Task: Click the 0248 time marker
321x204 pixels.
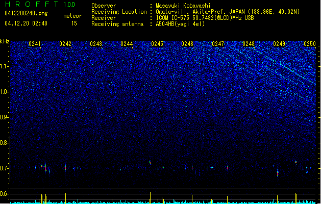Action: [x=249, y=44]
